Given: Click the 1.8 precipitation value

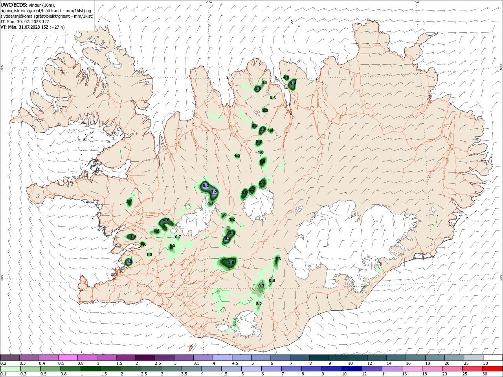Looking at the screenshot, I should click(262, 161).
